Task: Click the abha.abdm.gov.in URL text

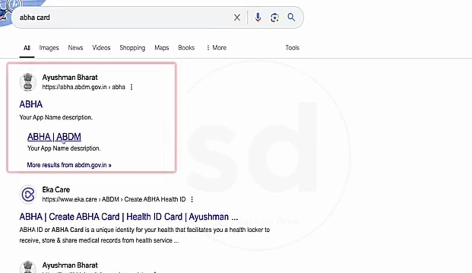Action: 83,87
